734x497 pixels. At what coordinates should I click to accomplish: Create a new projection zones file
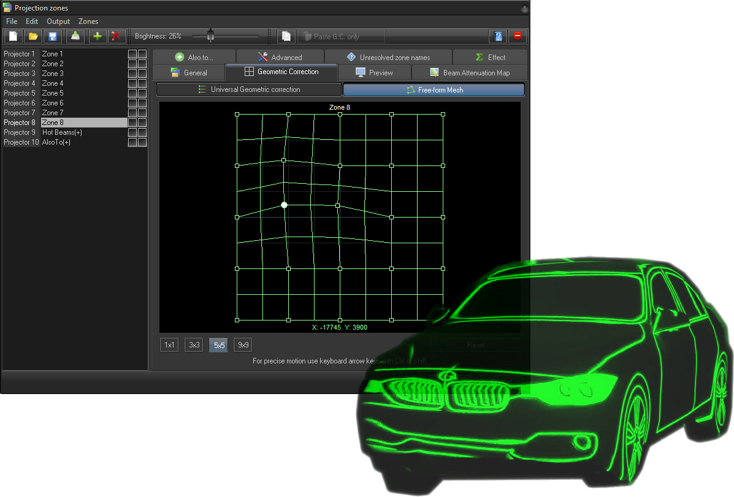[13, 37]
